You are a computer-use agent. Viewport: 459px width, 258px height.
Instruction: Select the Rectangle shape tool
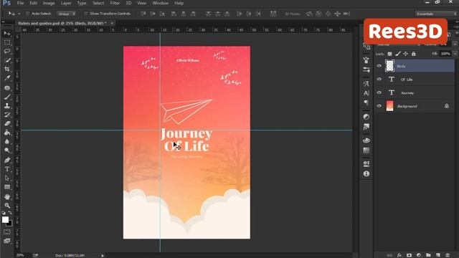[x=7, y=187]
